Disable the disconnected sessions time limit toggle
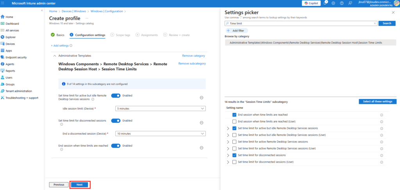 tap(116, 121)
